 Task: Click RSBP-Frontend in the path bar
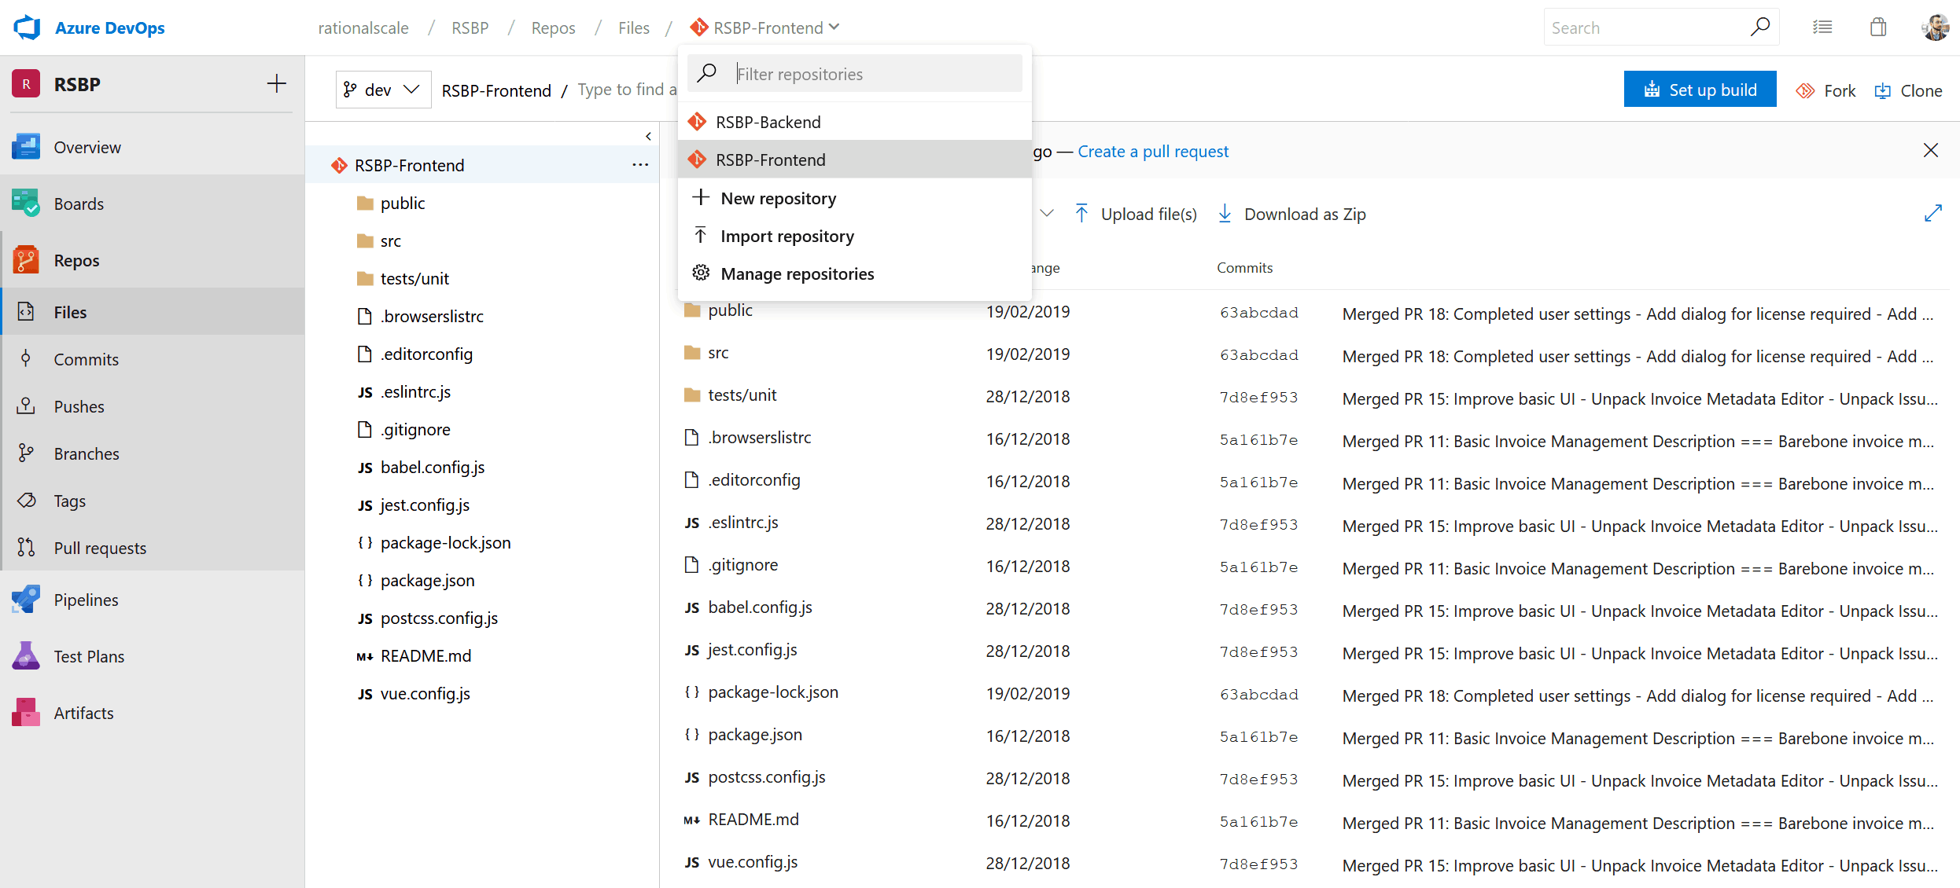(x=496, y=90)
